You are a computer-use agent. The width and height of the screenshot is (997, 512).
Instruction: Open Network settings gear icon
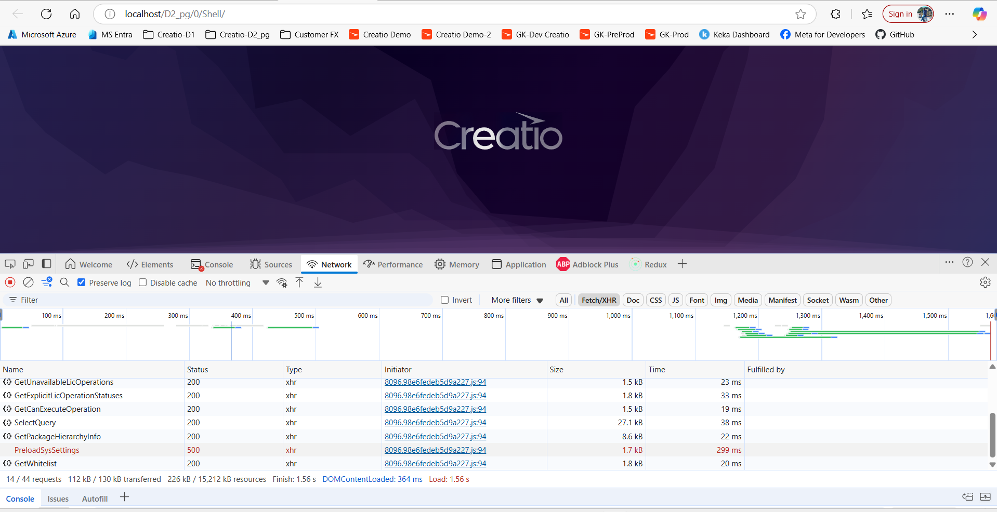point(985,282)
